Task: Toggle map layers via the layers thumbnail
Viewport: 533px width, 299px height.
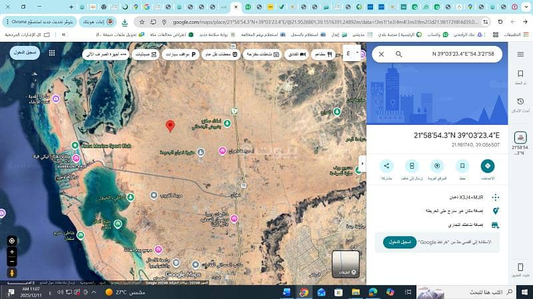Action: pyautogui.click(x=345, y=264)
